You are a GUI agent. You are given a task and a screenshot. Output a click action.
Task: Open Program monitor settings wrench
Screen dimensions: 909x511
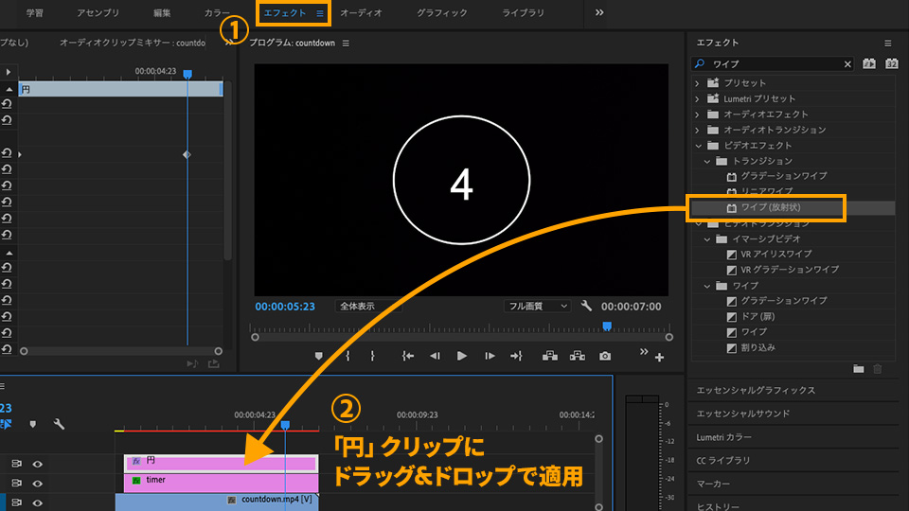586,306
